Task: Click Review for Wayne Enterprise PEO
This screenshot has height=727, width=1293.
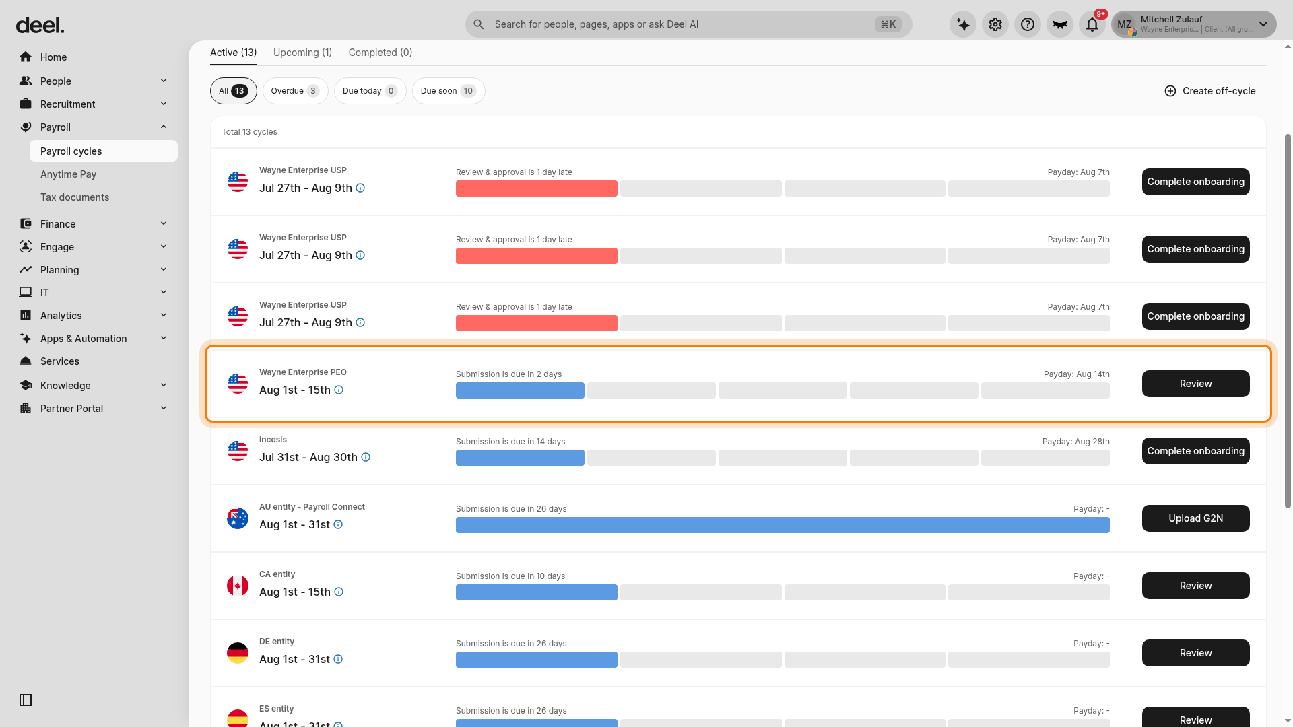Action: pos(1195,384)
